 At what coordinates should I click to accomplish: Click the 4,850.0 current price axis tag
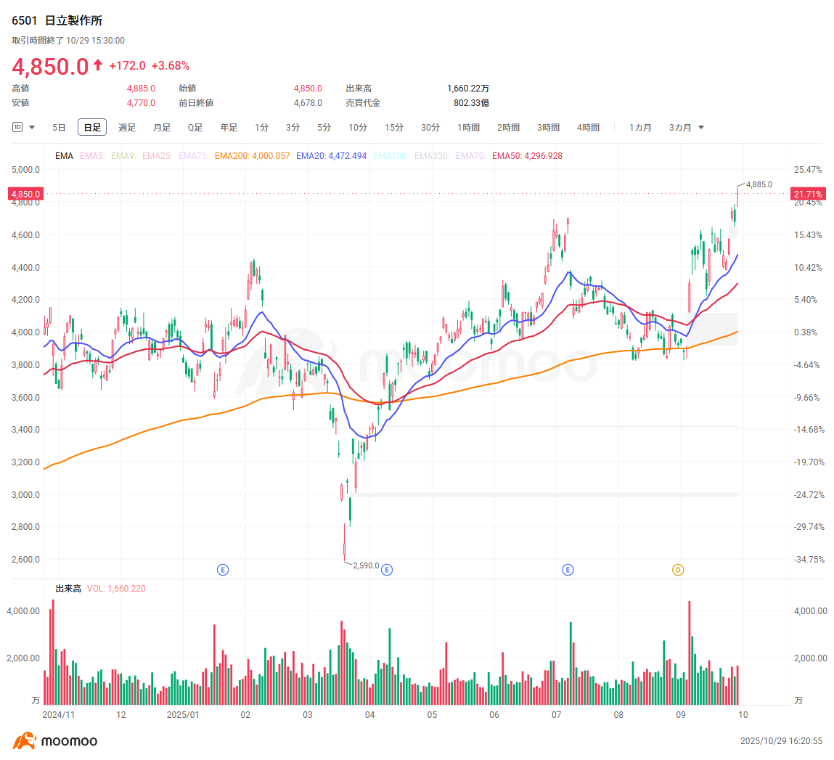[25, 194]
